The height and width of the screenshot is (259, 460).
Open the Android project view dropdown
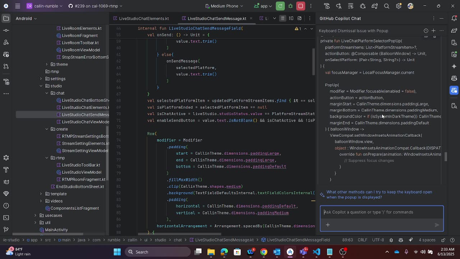click(26, 18)
